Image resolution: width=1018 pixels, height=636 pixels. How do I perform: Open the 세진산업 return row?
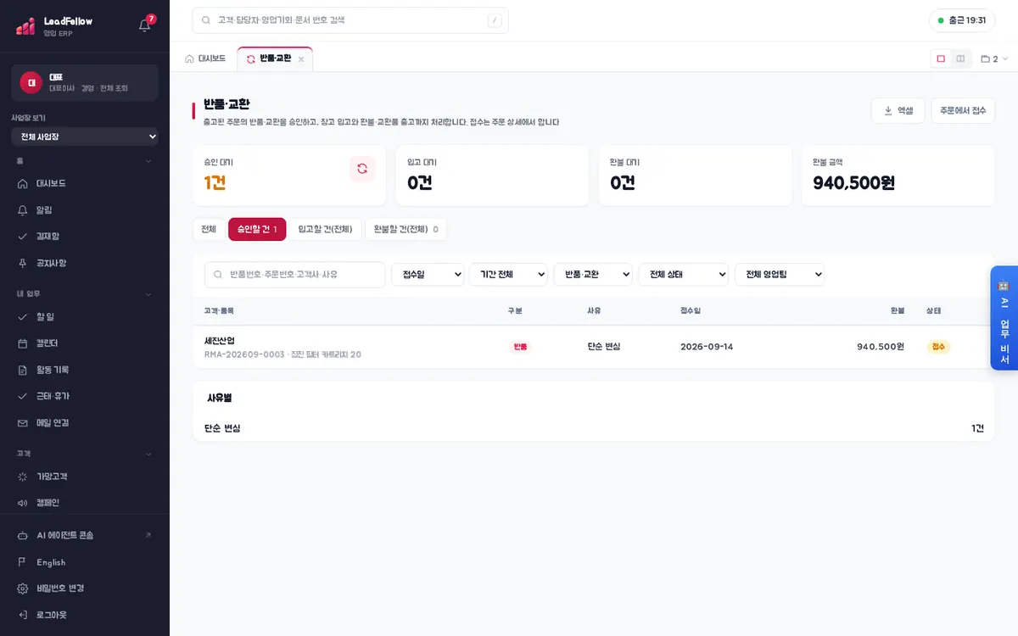(593, 347)
